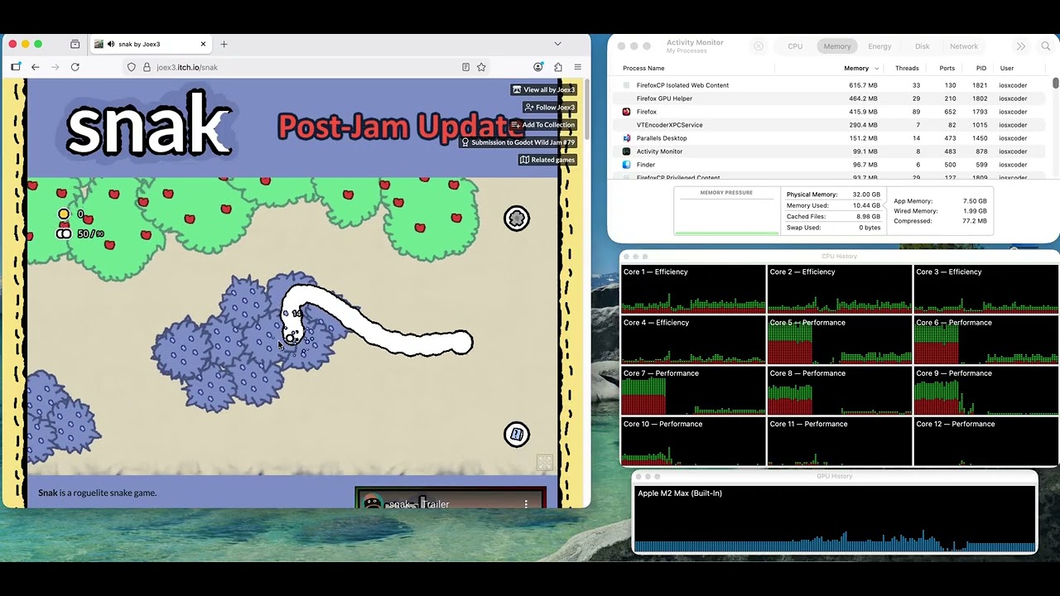Open the snak Trailer video thumbnail
The width and height of the screenshot is (1060, 596).
tap(450, 497)
